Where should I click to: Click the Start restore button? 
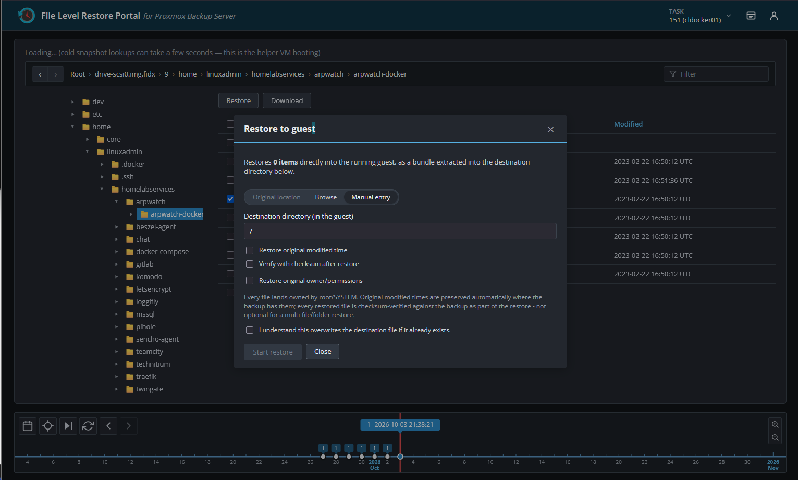(273, 352)
